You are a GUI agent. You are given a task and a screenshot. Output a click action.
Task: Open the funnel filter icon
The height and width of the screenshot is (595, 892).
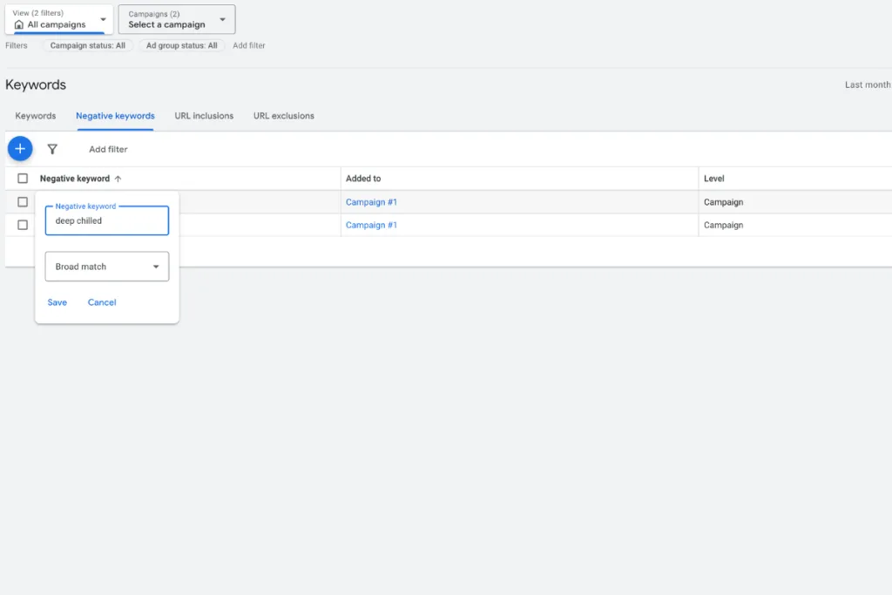(x=52, y=149)
